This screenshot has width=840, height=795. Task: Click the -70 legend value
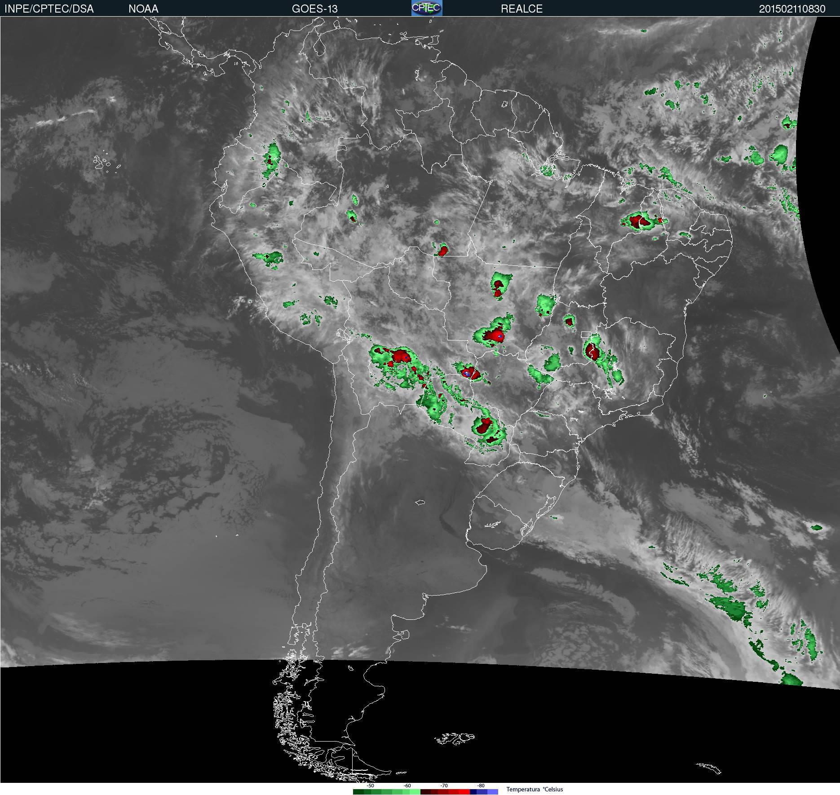tap(444, 786)
